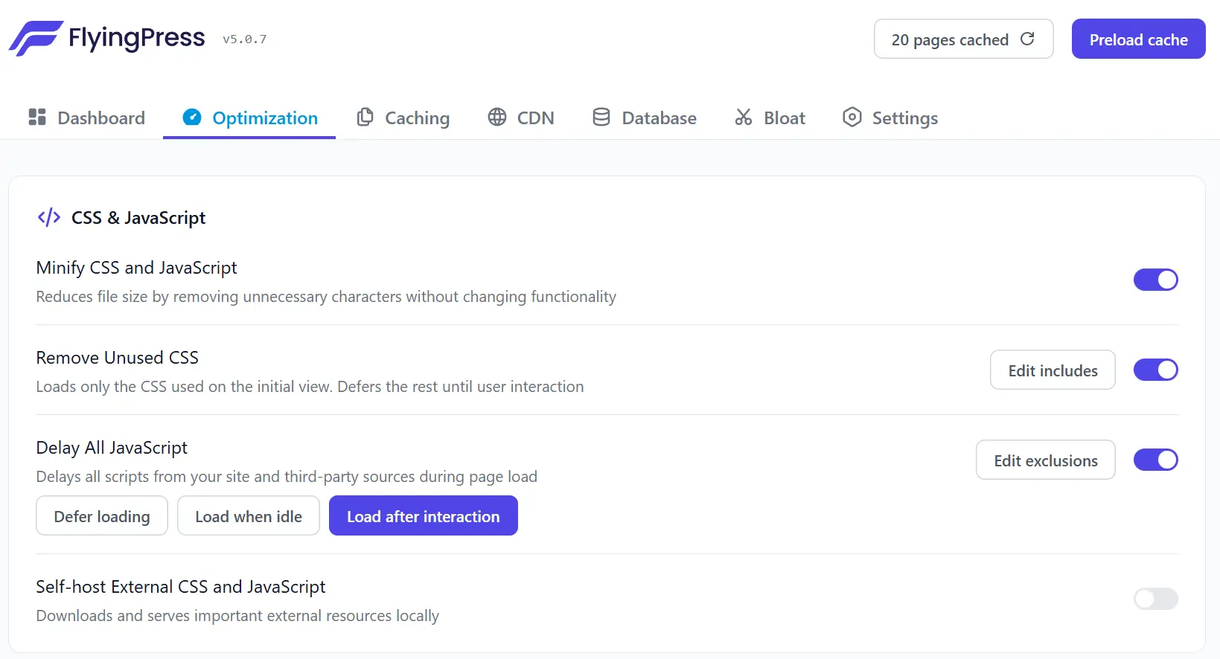Click the Database cylinder icon
This screenshot has height=659, width=1220.
[x=601, y=117]
